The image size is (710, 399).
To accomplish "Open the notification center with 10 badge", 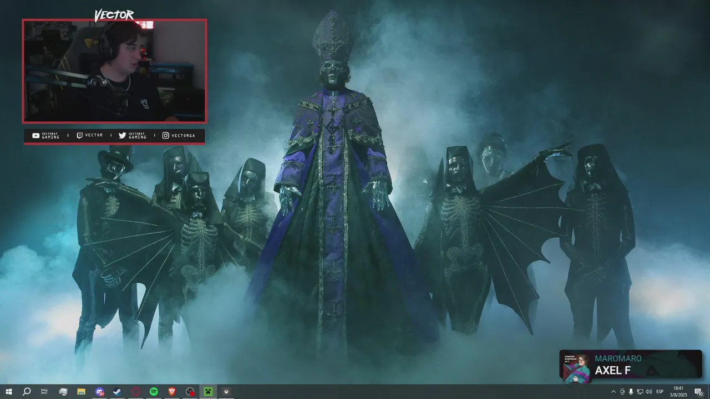I will click(699, 392).
